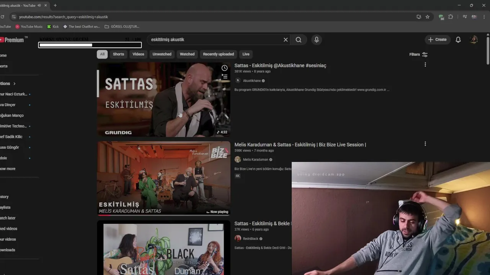The image size is (490, 275).
Task: Open the RednBlack channel link
Action: [250, 239]
